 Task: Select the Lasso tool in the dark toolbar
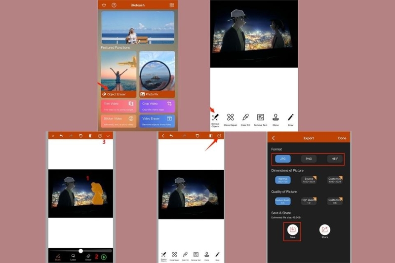[x=73, y=257]
